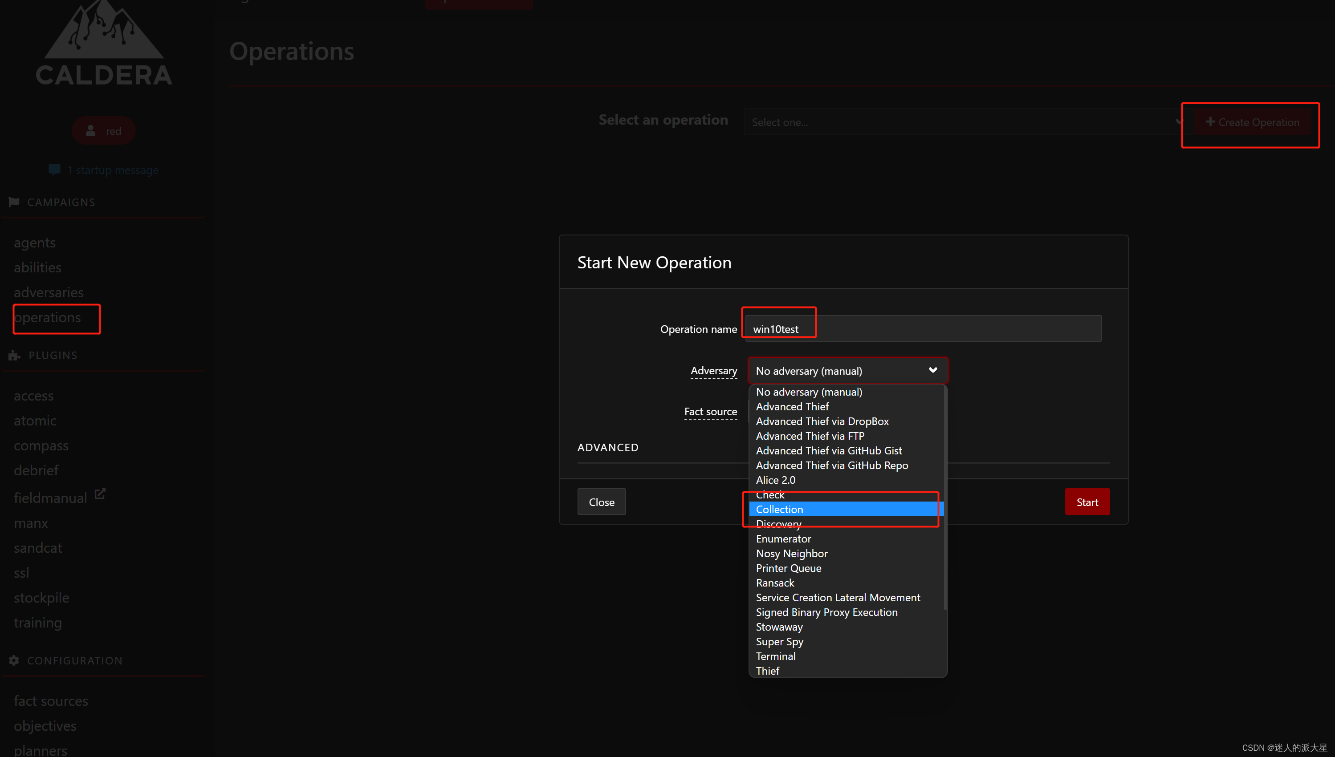Click the 1 startup message toggle

(x=104, y=170)
